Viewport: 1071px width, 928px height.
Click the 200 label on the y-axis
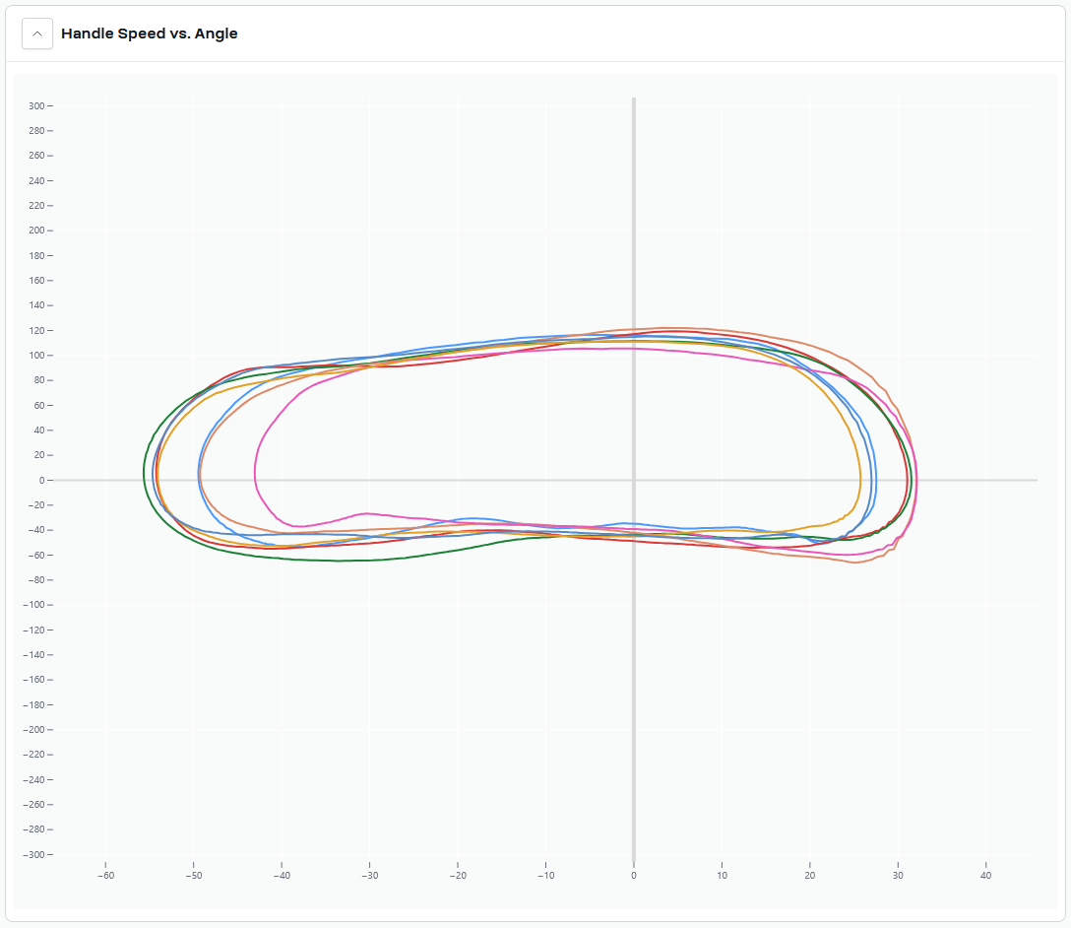tap(35, 231)
